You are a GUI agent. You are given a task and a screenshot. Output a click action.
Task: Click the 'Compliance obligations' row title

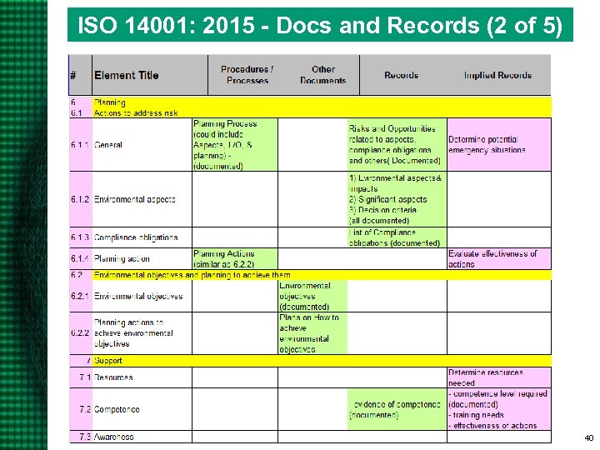click(136, 237)
